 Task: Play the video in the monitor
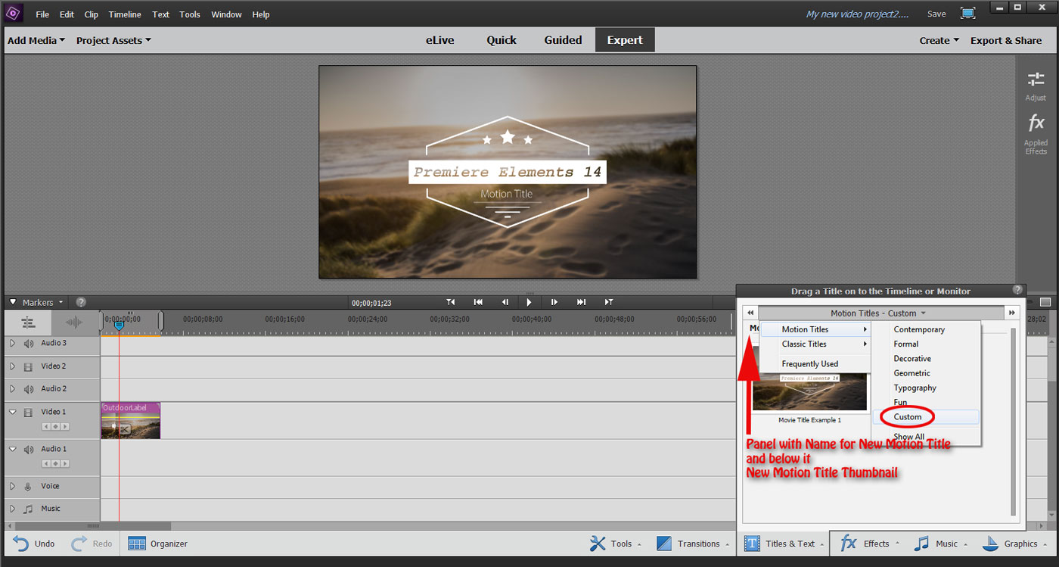point(529,302)
